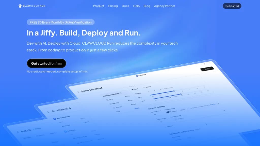This screenshot has height=146, width=260.
Task: Click the FREE $5 GitHub Verification badge
Action: pyautogui.click(x=61, y=22)
